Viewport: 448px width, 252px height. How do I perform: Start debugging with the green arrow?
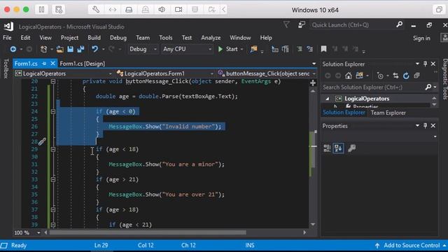click(220, 49)
